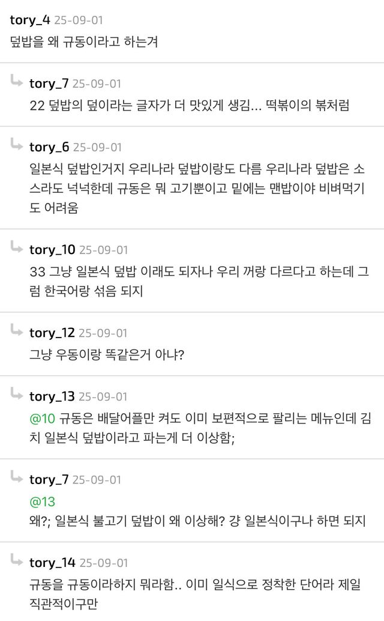Select the tory_4 username

pyautogui.click(x=30, y=20)
